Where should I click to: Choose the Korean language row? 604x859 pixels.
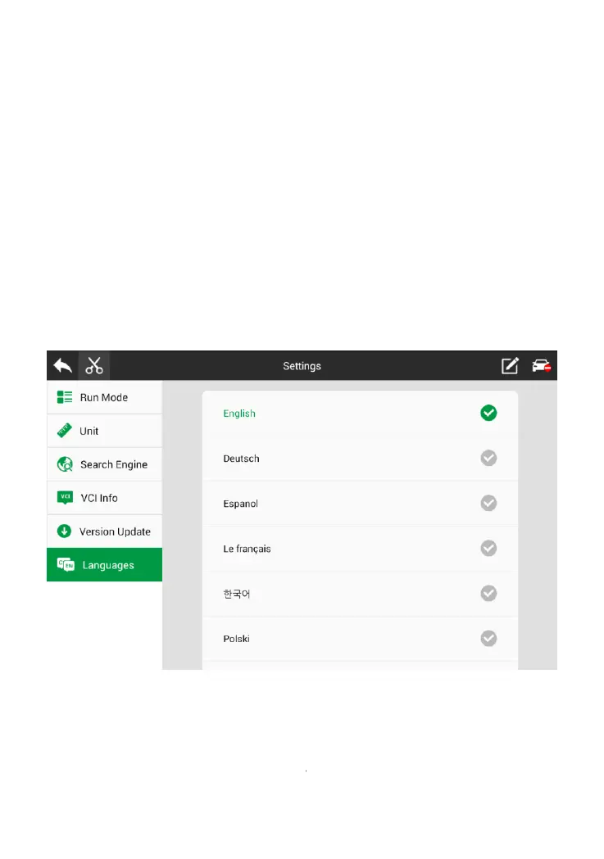pyautogui.click(x=360, y=594)
